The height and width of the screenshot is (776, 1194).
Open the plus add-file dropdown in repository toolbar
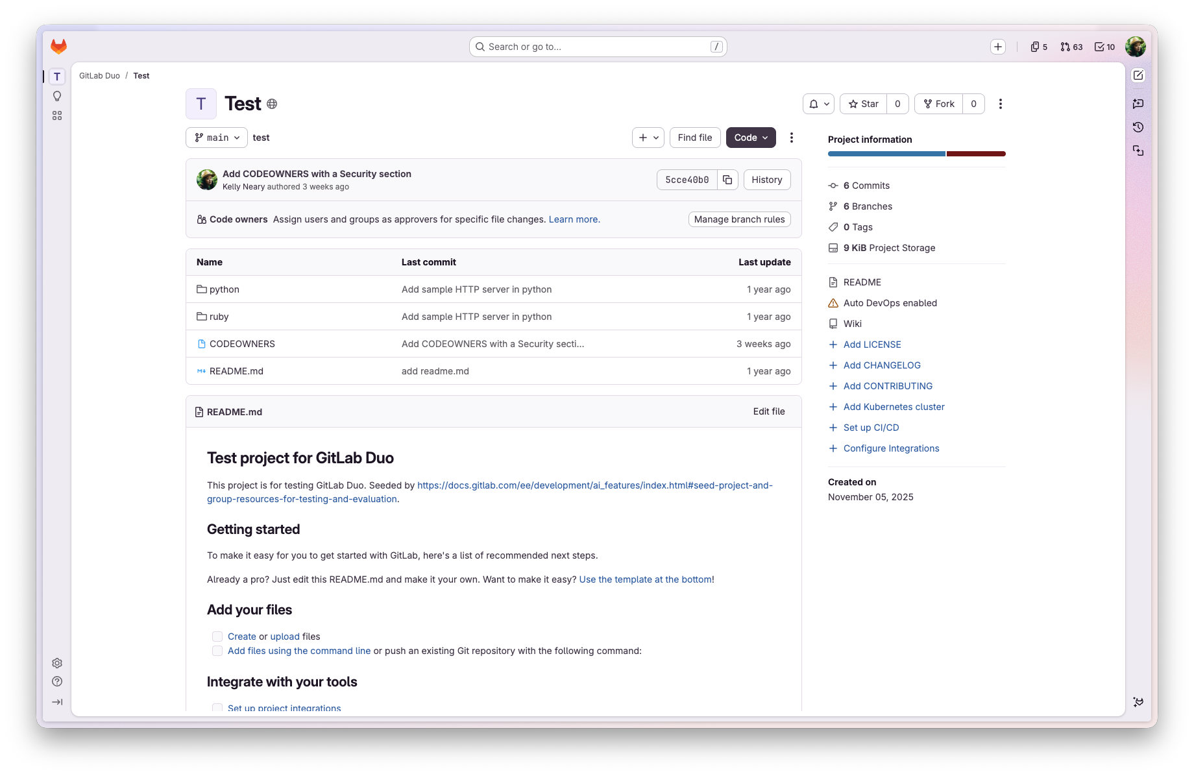[648, 138]
